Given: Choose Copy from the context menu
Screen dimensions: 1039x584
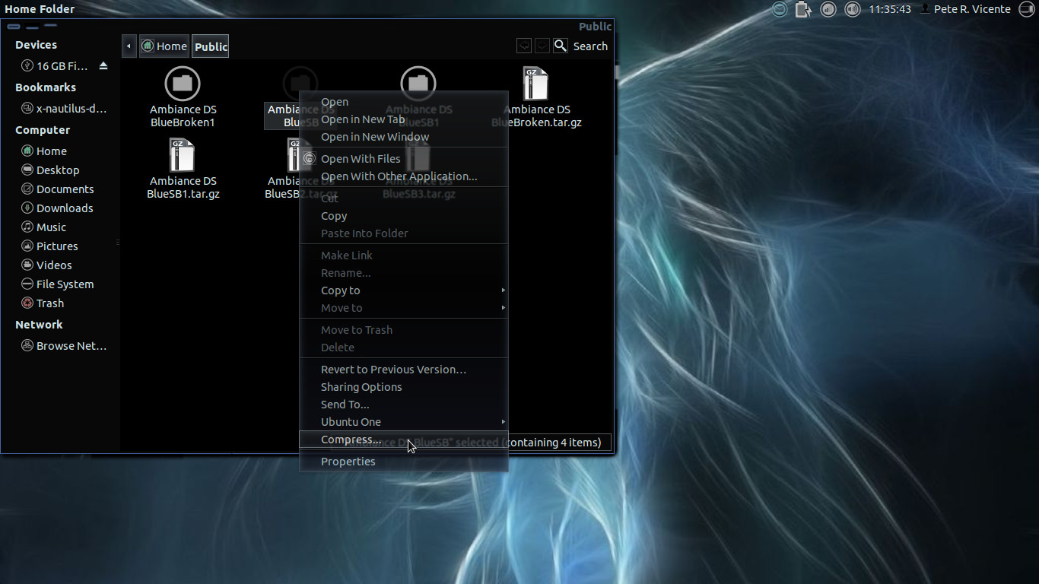Looking at the screenshot, I should pyautogui.click(x=404, y=216).
